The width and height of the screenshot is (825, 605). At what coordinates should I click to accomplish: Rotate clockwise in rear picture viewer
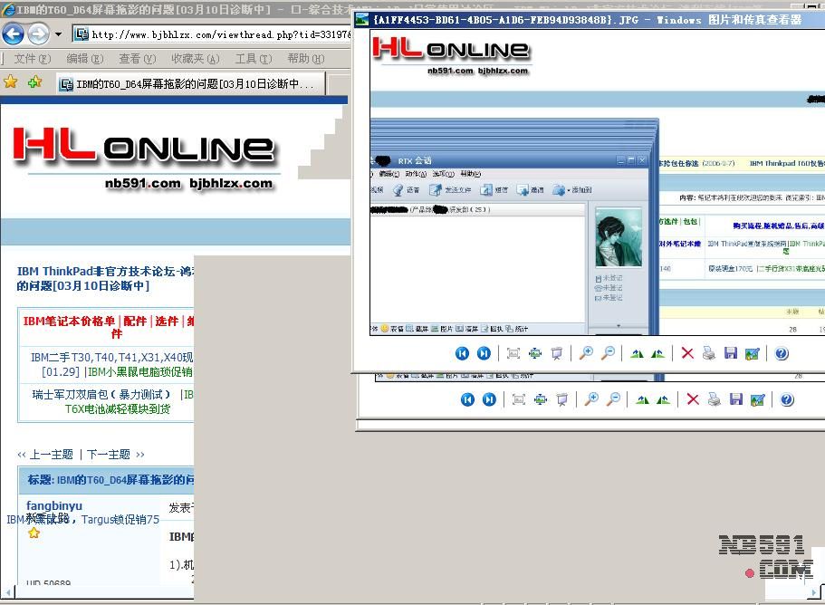click(642, 399)
